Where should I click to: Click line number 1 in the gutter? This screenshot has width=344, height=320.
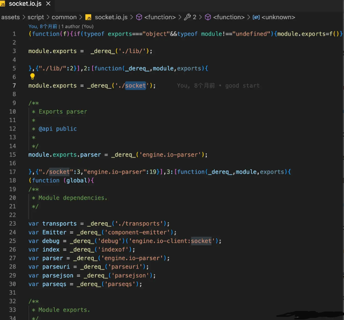14,34
